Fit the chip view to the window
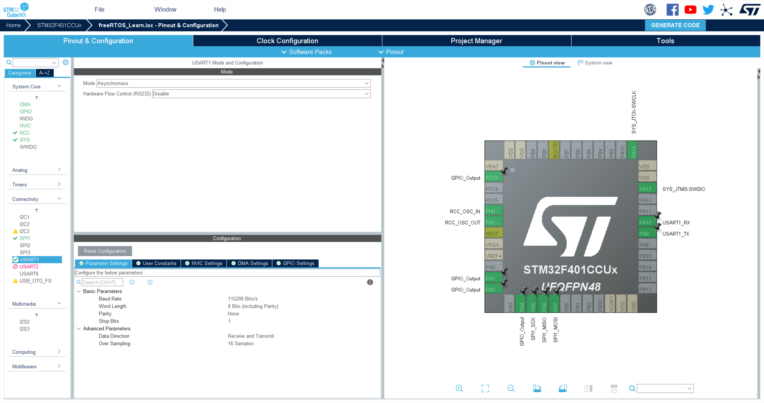Viewport: 764px width, 403px height. 485,388
